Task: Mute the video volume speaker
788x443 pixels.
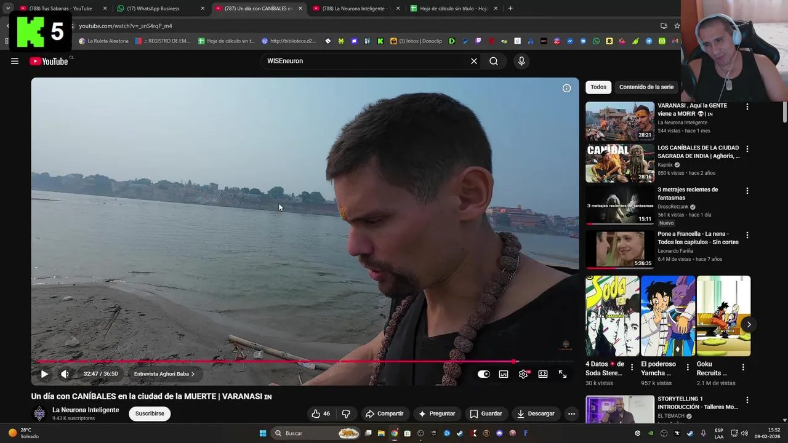Action: (65, 374)
